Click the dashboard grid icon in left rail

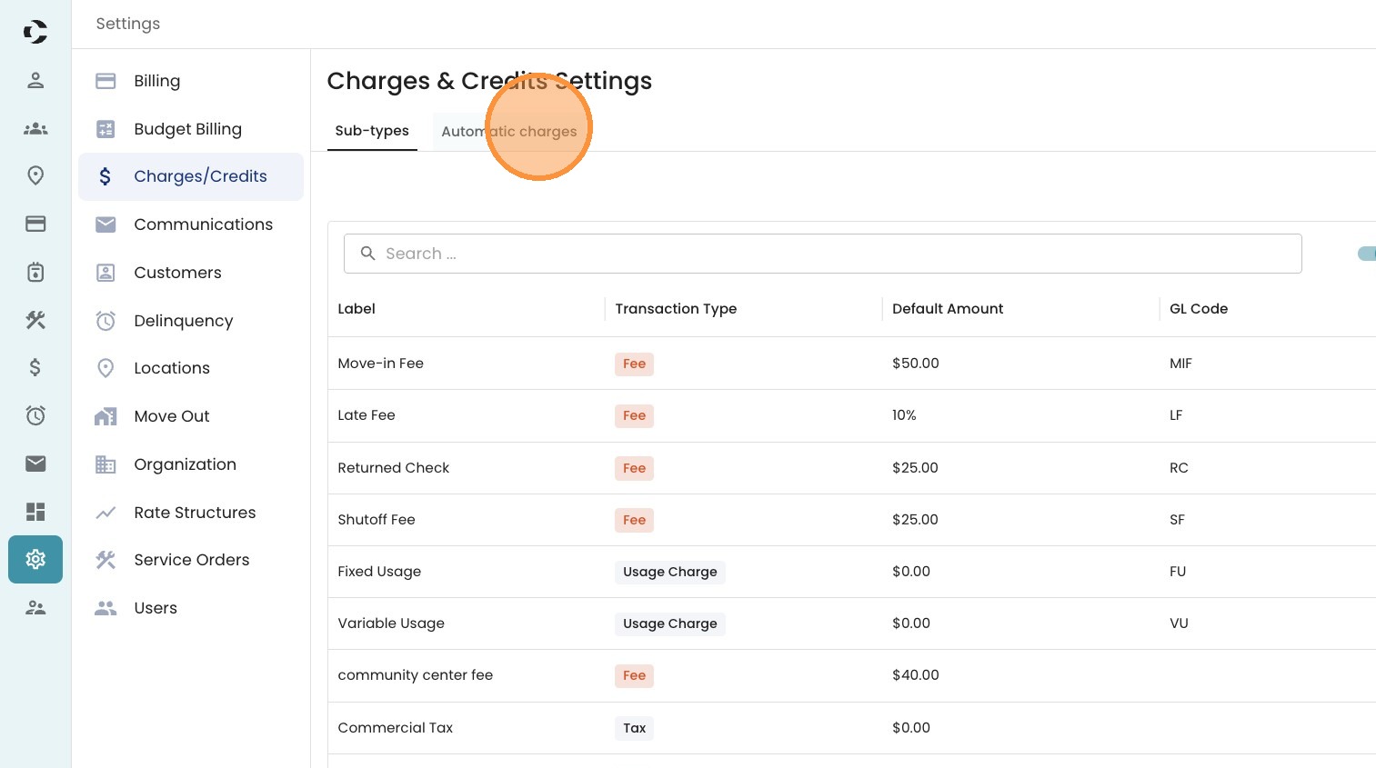(x=35, y=512)
